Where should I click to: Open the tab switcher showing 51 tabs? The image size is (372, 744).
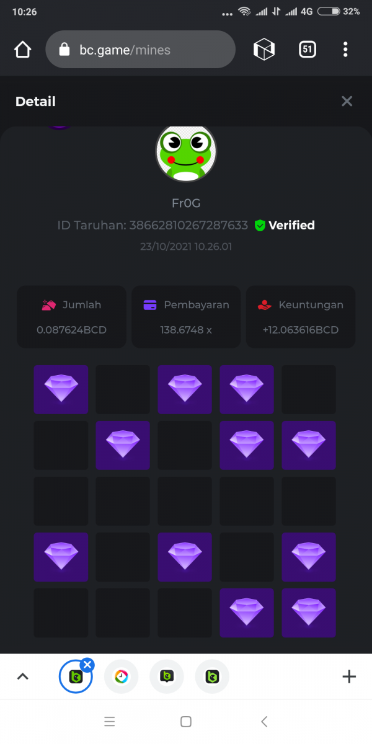308,50
